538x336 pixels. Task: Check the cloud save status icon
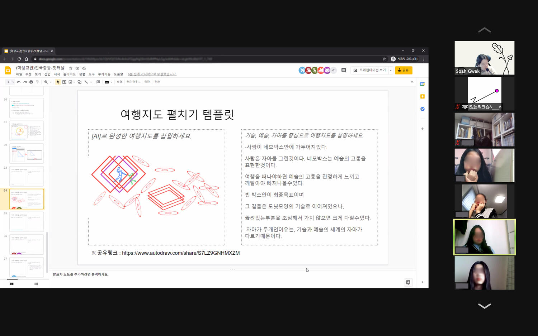pyautogui.click(x=84, y=68)
